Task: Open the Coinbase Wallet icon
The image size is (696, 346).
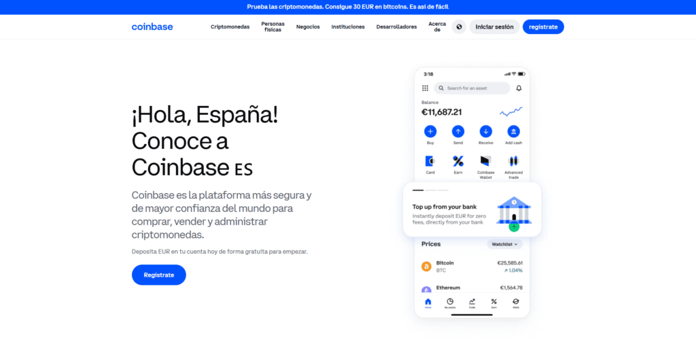Action: click(x=485, y=161)
